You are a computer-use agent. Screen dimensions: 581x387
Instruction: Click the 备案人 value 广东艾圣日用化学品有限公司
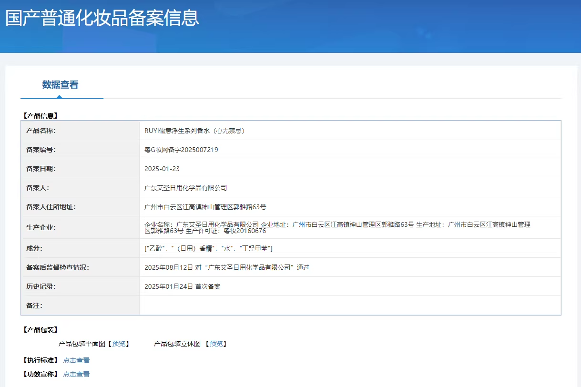(x=186, y=188)
